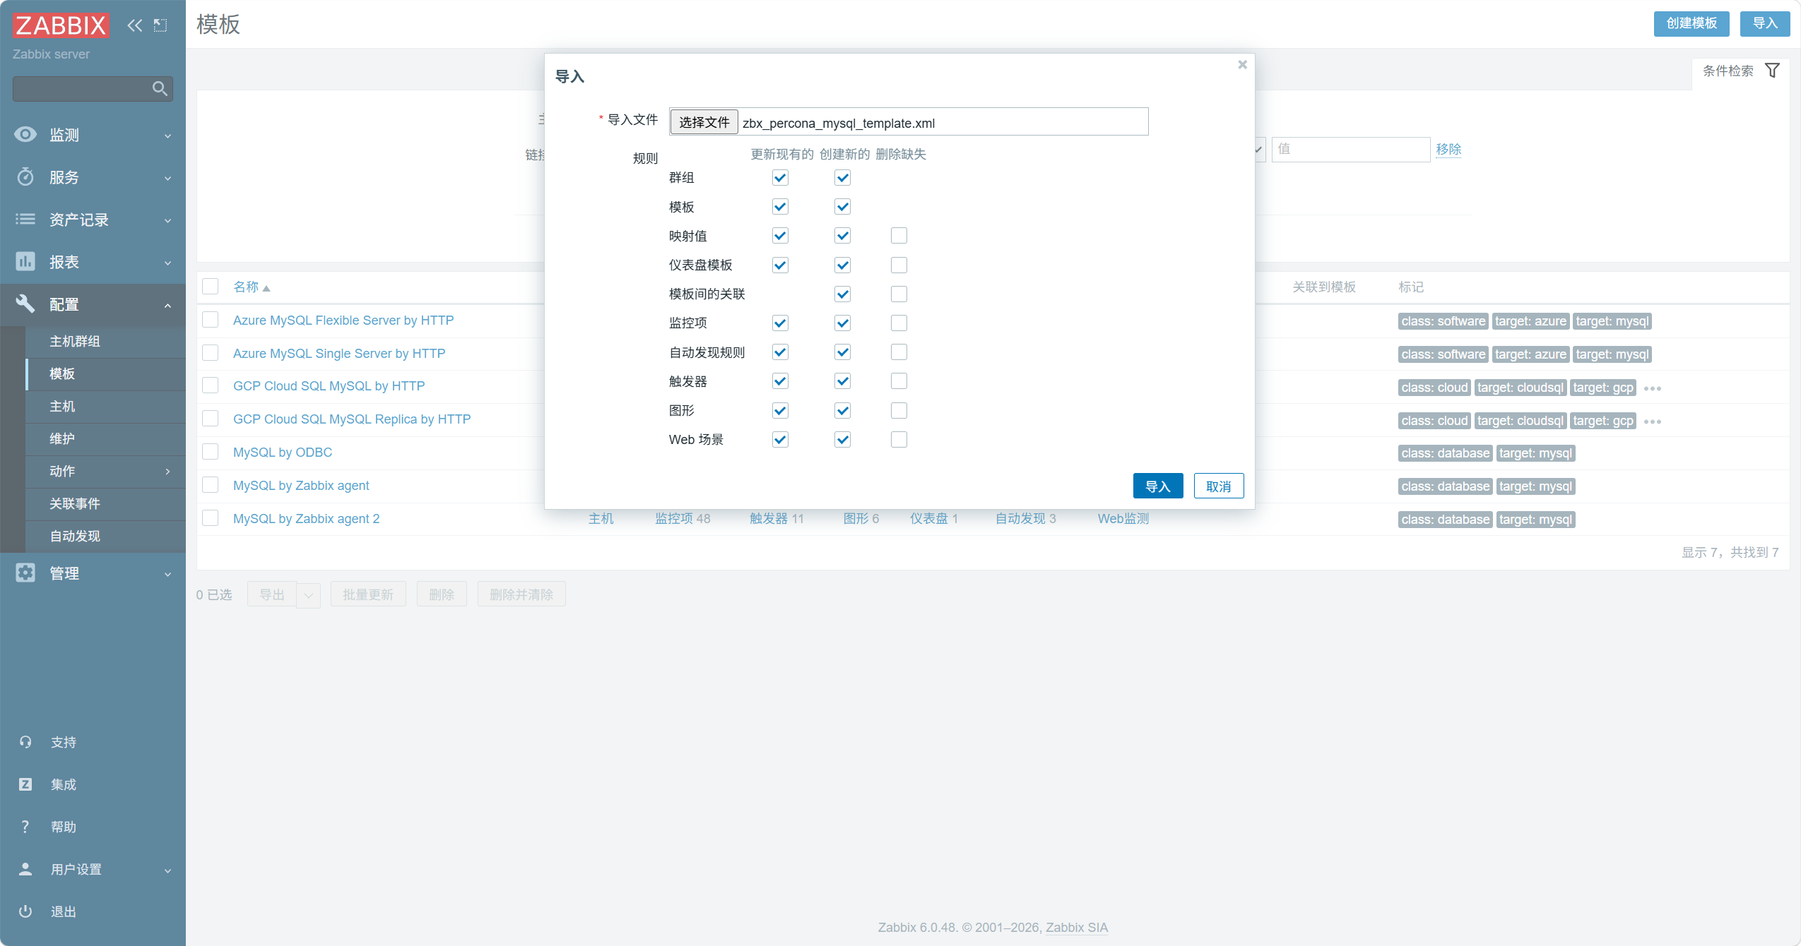The width and height of the screenshot is (1801, 946).
Task: Click the question mark icon for 帮助
Action: 25,827
